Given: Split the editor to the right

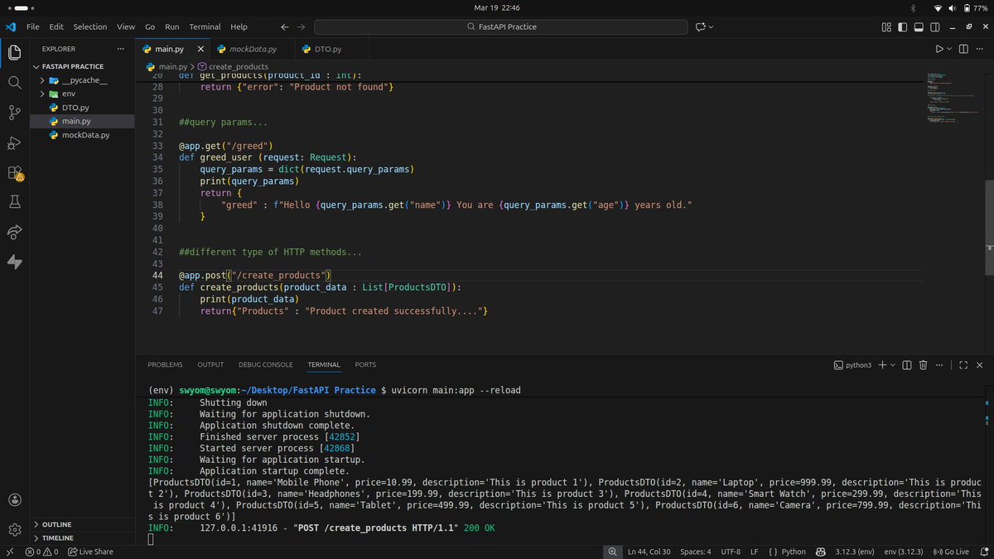Looking at the screenshot, I should coord(964,49).
